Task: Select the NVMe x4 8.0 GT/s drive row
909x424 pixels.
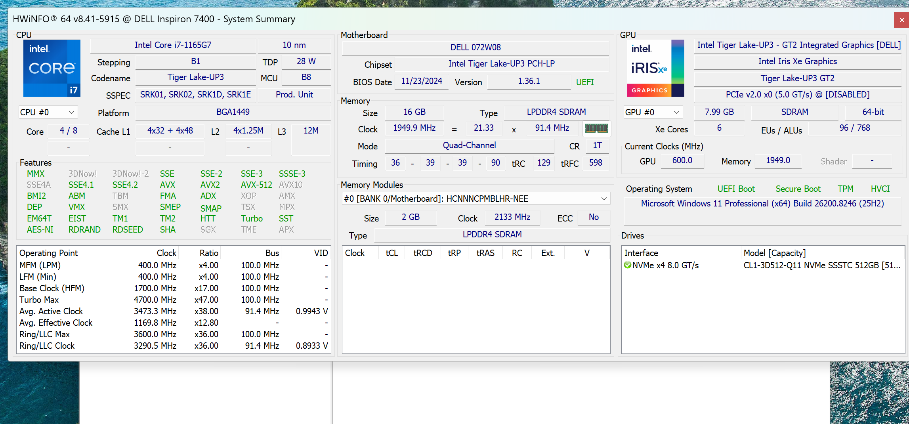Action: click(x=763, y=265)
